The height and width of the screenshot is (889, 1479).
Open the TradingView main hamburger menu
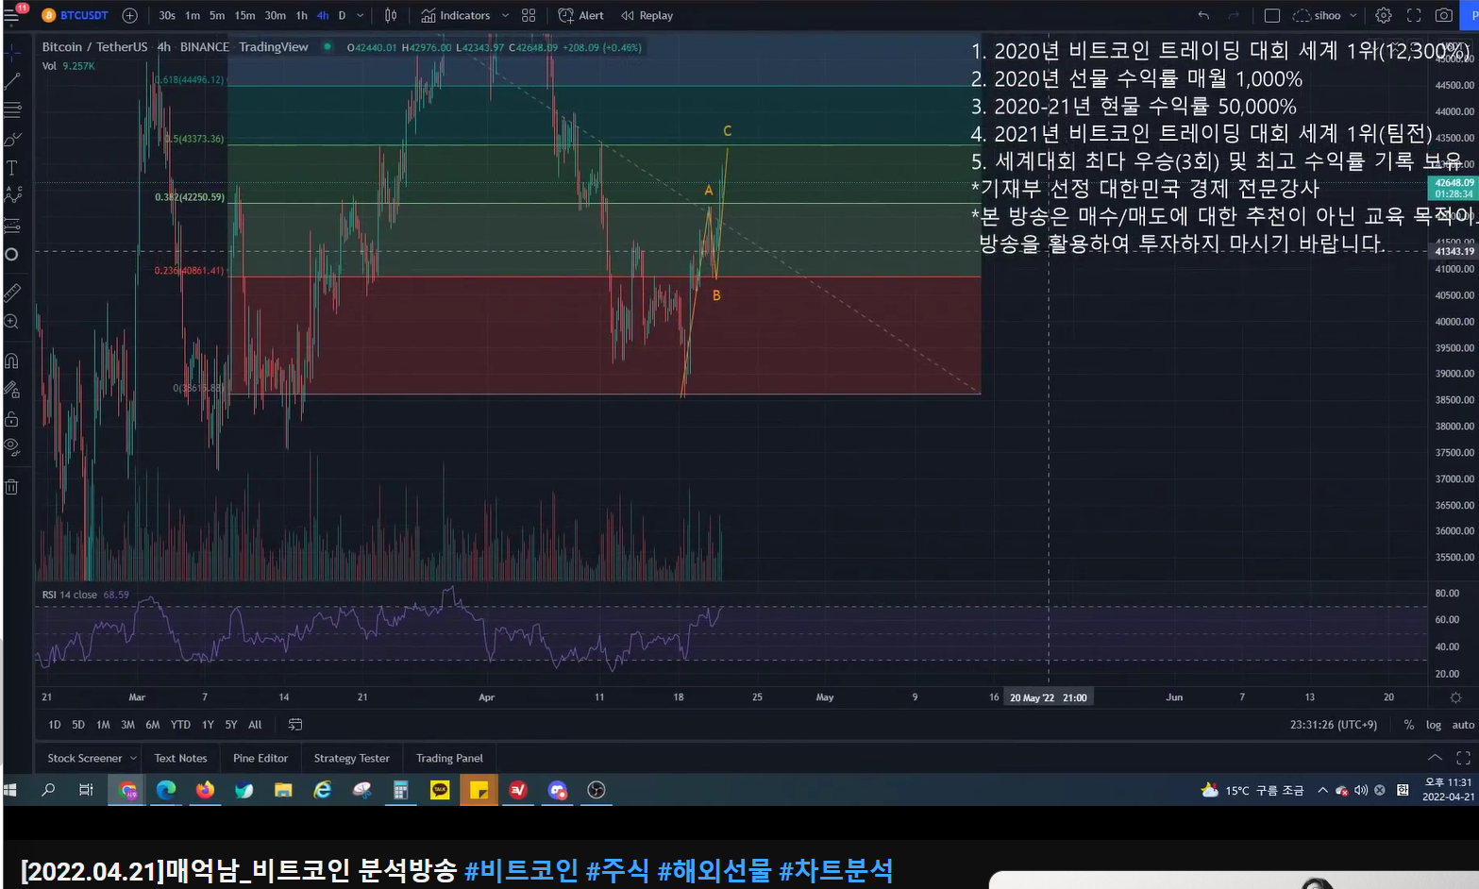(11, 15)
